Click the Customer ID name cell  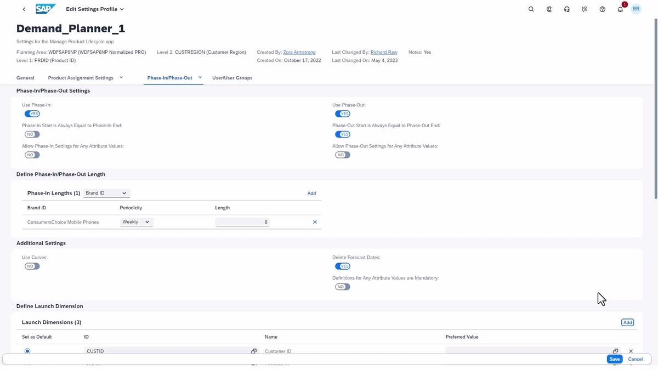coord(278,351)
